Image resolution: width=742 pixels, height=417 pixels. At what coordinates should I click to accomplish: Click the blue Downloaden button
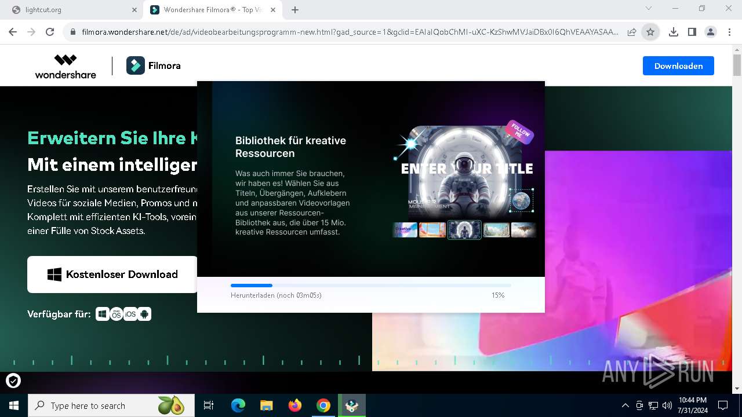[x=678, y=66]
